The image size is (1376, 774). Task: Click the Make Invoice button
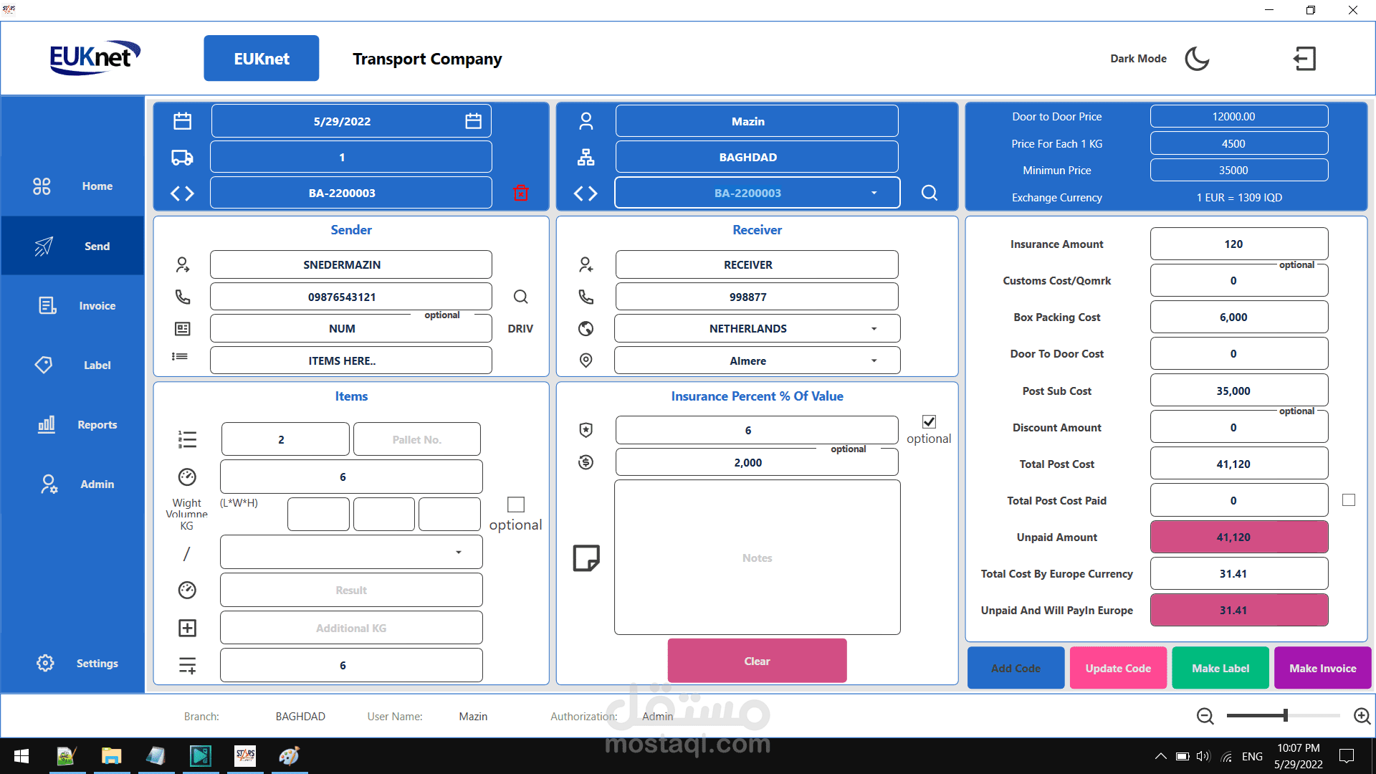[x=1322, y=668]
